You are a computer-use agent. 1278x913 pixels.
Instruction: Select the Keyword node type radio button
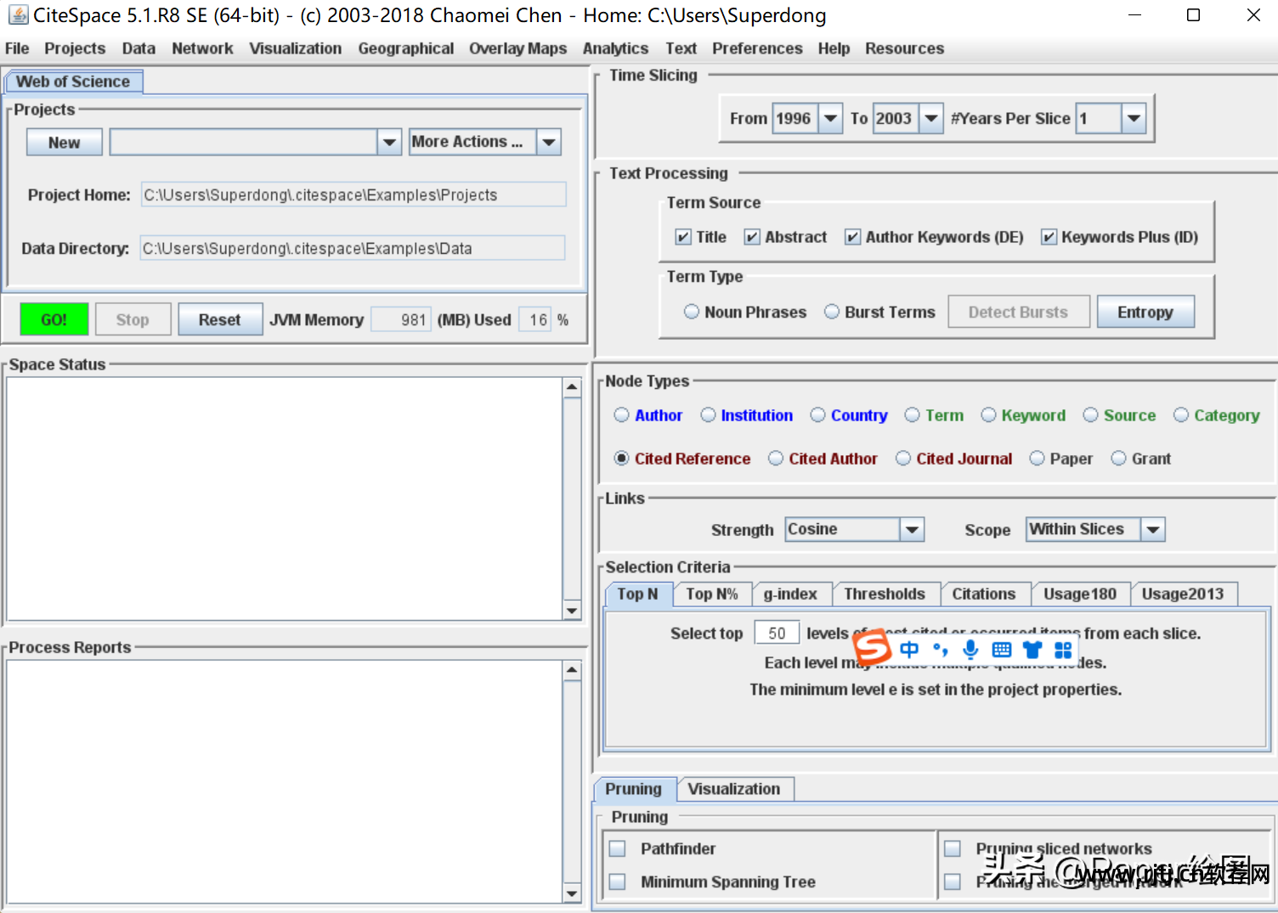coord(988,415)
